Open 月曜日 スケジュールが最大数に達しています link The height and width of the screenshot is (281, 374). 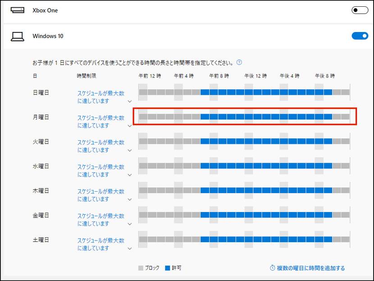(x=100, y=122)
